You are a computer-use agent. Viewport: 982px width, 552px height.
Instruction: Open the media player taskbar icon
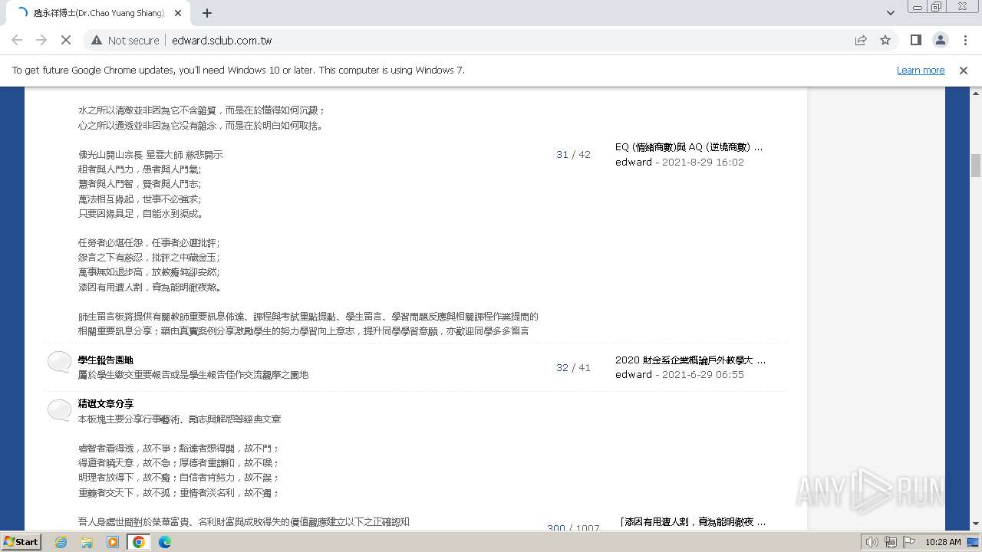113,542
